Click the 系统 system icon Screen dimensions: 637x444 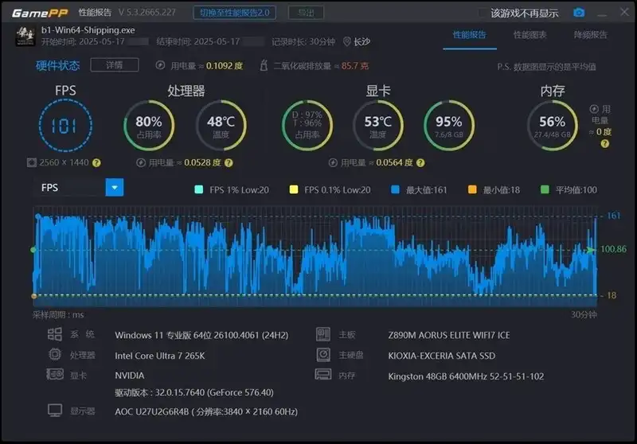click(x=55, y=334)
